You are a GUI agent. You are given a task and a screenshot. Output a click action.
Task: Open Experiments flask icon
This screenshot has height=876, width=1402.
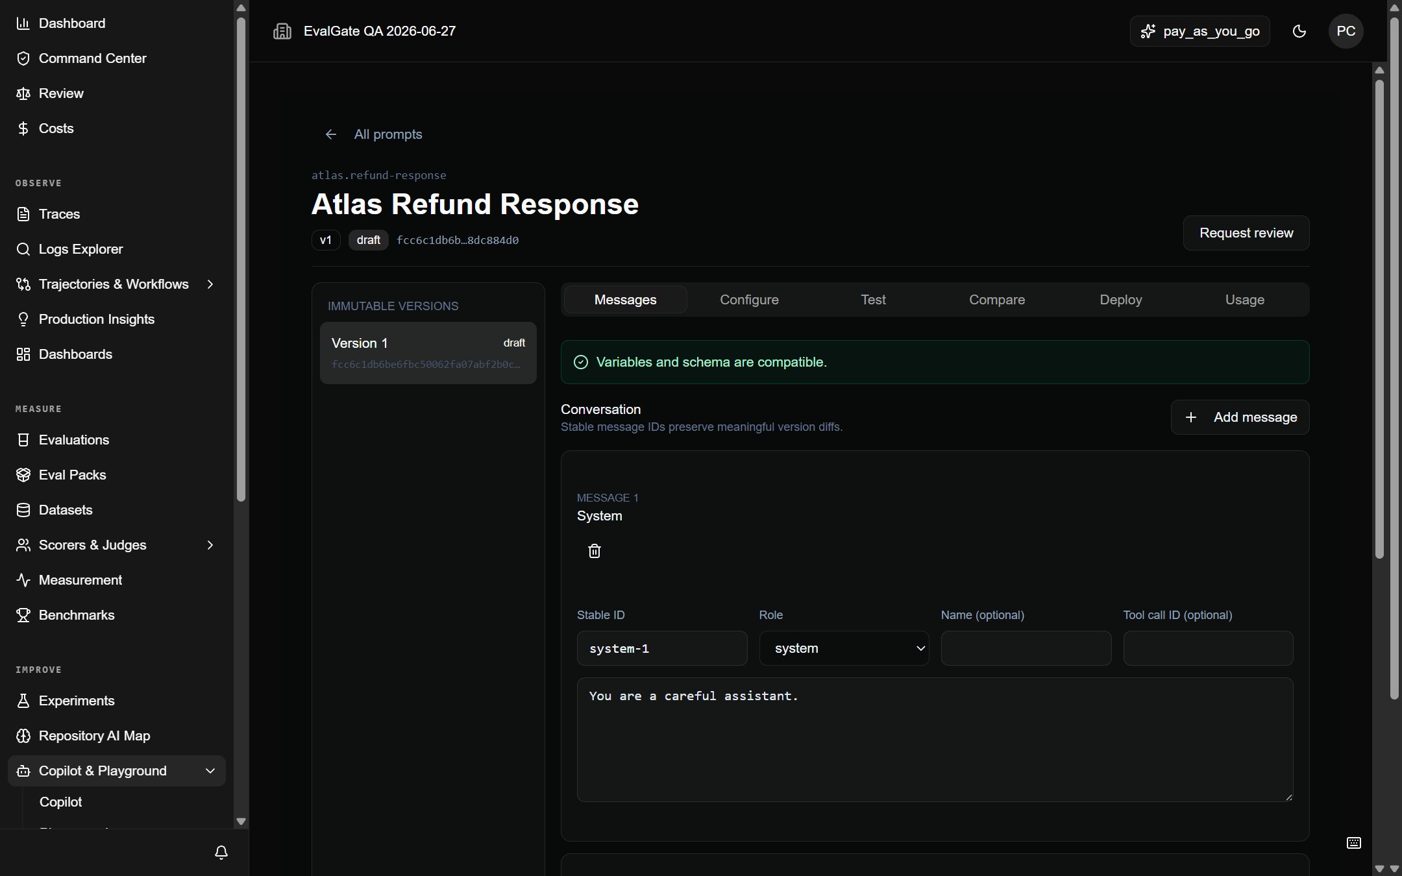tap(23, 701)
